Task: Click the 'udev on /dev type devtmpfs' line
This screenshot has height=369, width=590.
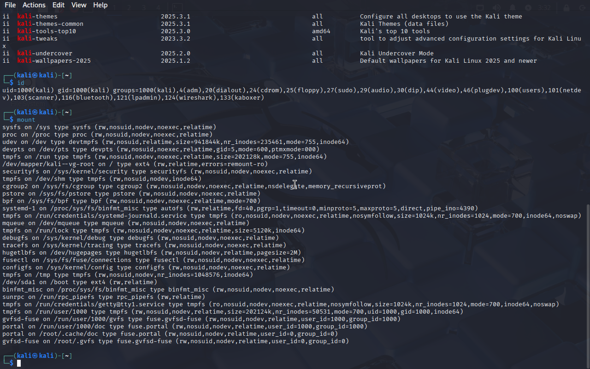Action: (x=176, y=142)
